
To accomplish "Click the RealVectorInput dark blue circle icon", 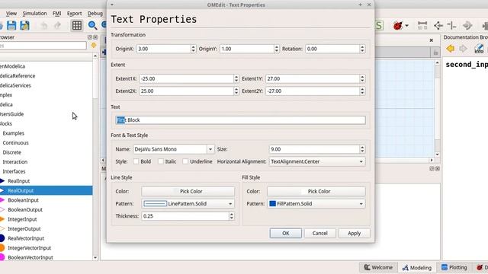I will coord(2,238).
